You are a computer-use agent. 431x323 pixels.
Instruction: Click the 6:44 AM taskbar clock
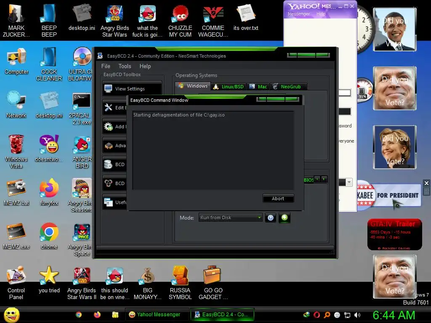[394, 315]
